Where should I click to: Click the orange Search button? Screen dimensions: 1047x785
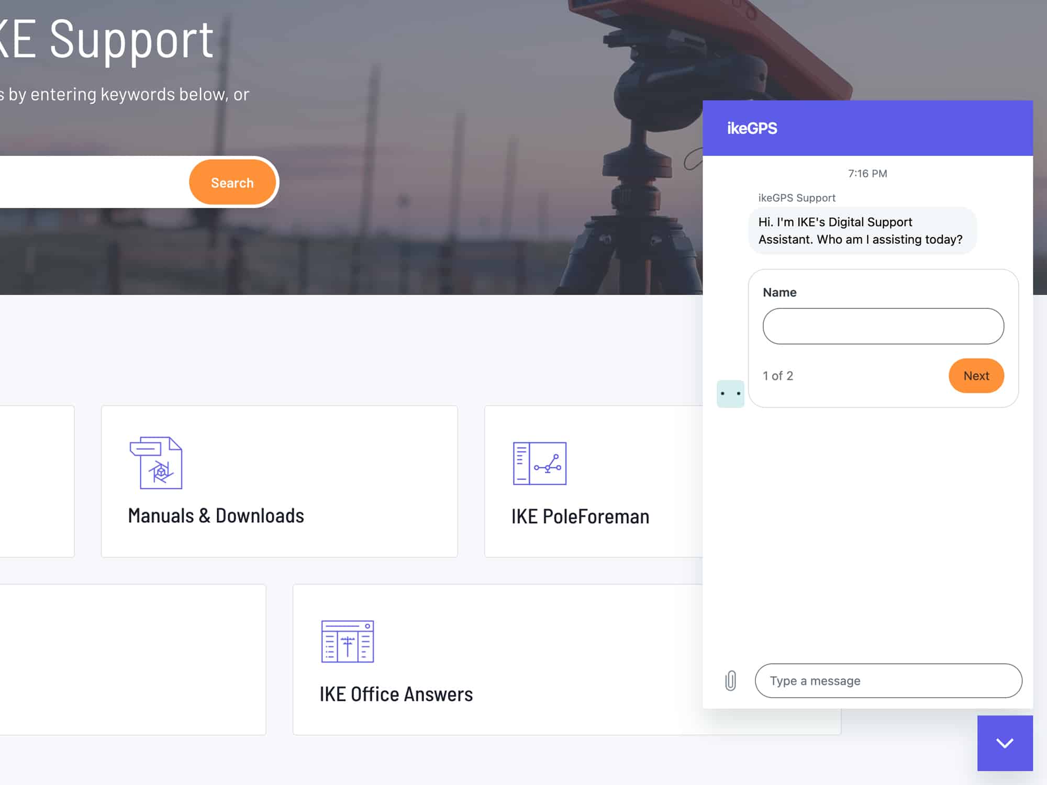pyautogui.click(x=232, y=182)
